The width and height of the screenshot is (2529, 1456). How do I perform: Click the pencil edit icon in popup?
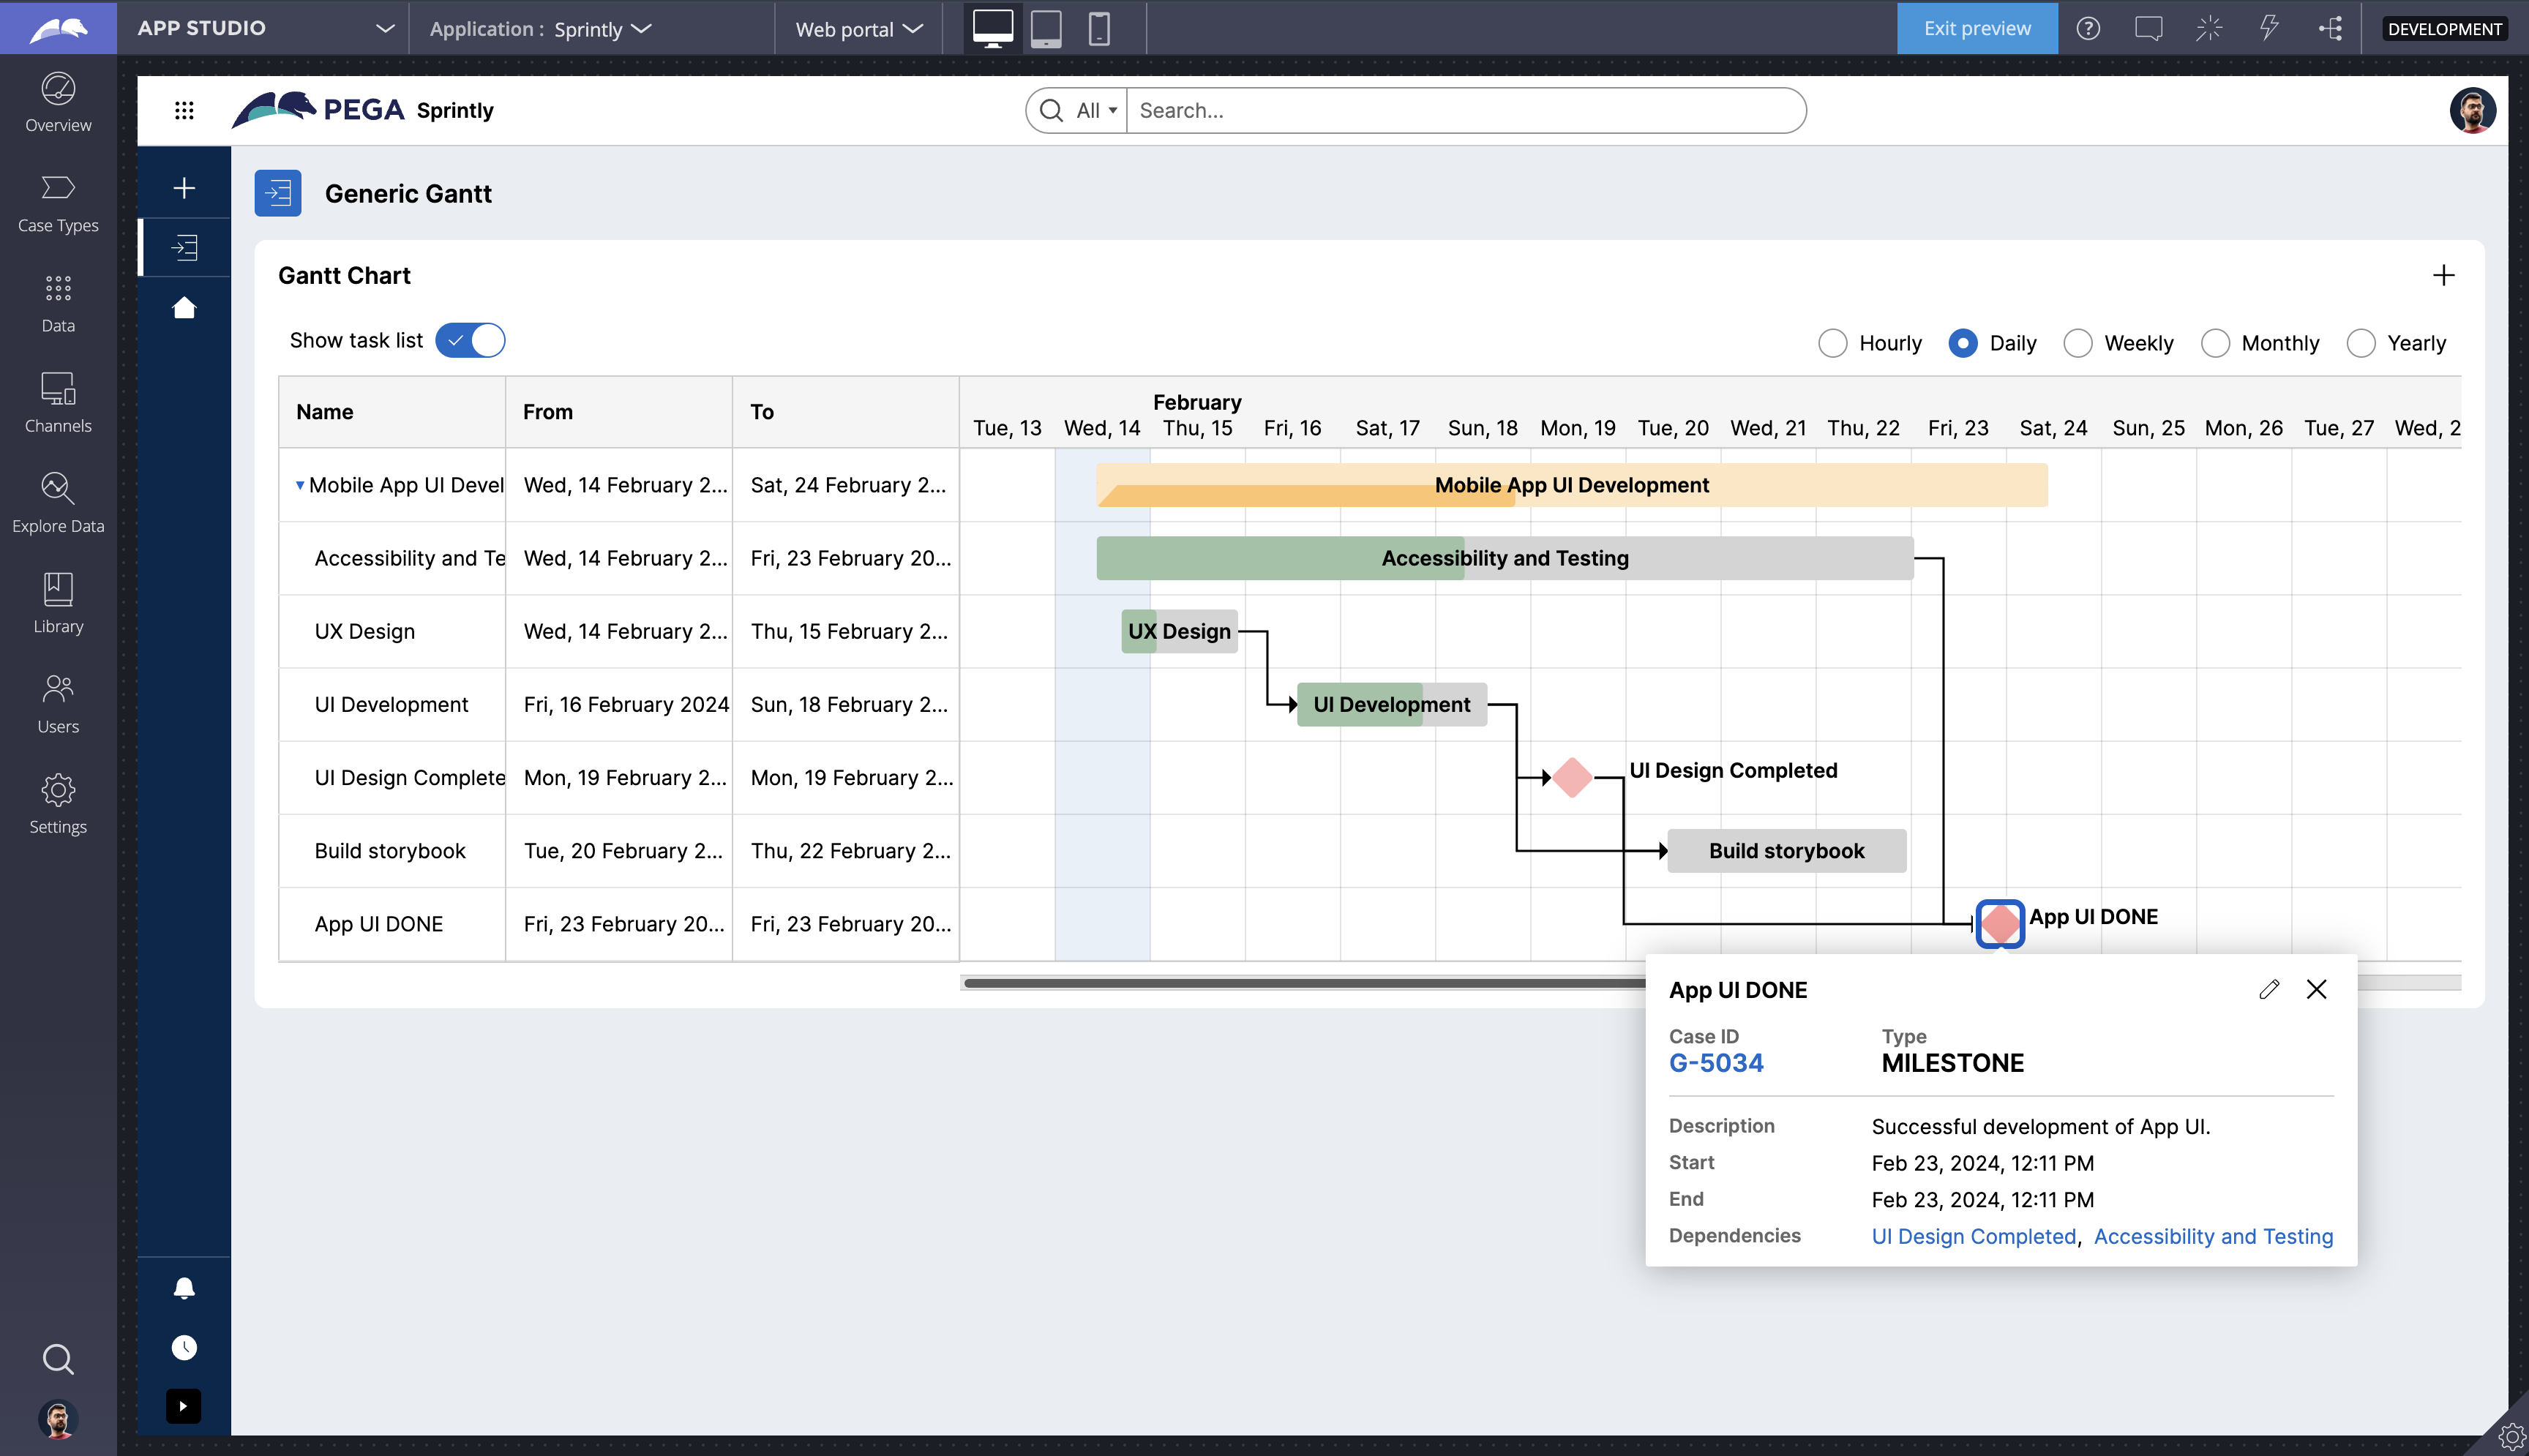point(2268,989)
